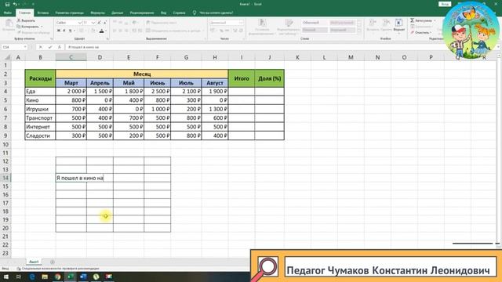The height and width of the screenshot is (282, 502).
Task: Click the Insert cells (Вставить) icon
Action: click(373, 23)
